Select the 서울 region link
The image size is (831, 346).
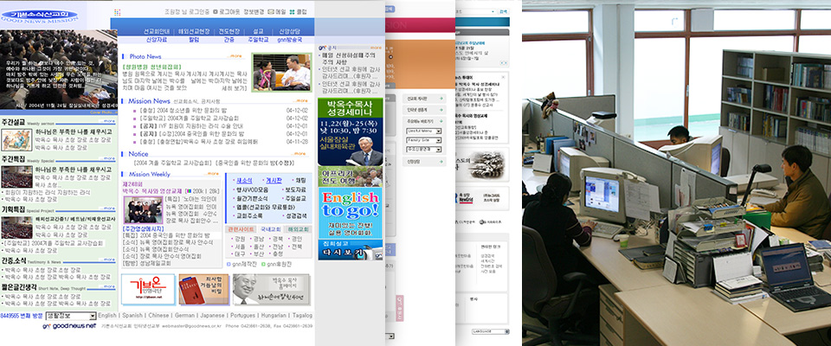tap(239, 247)
